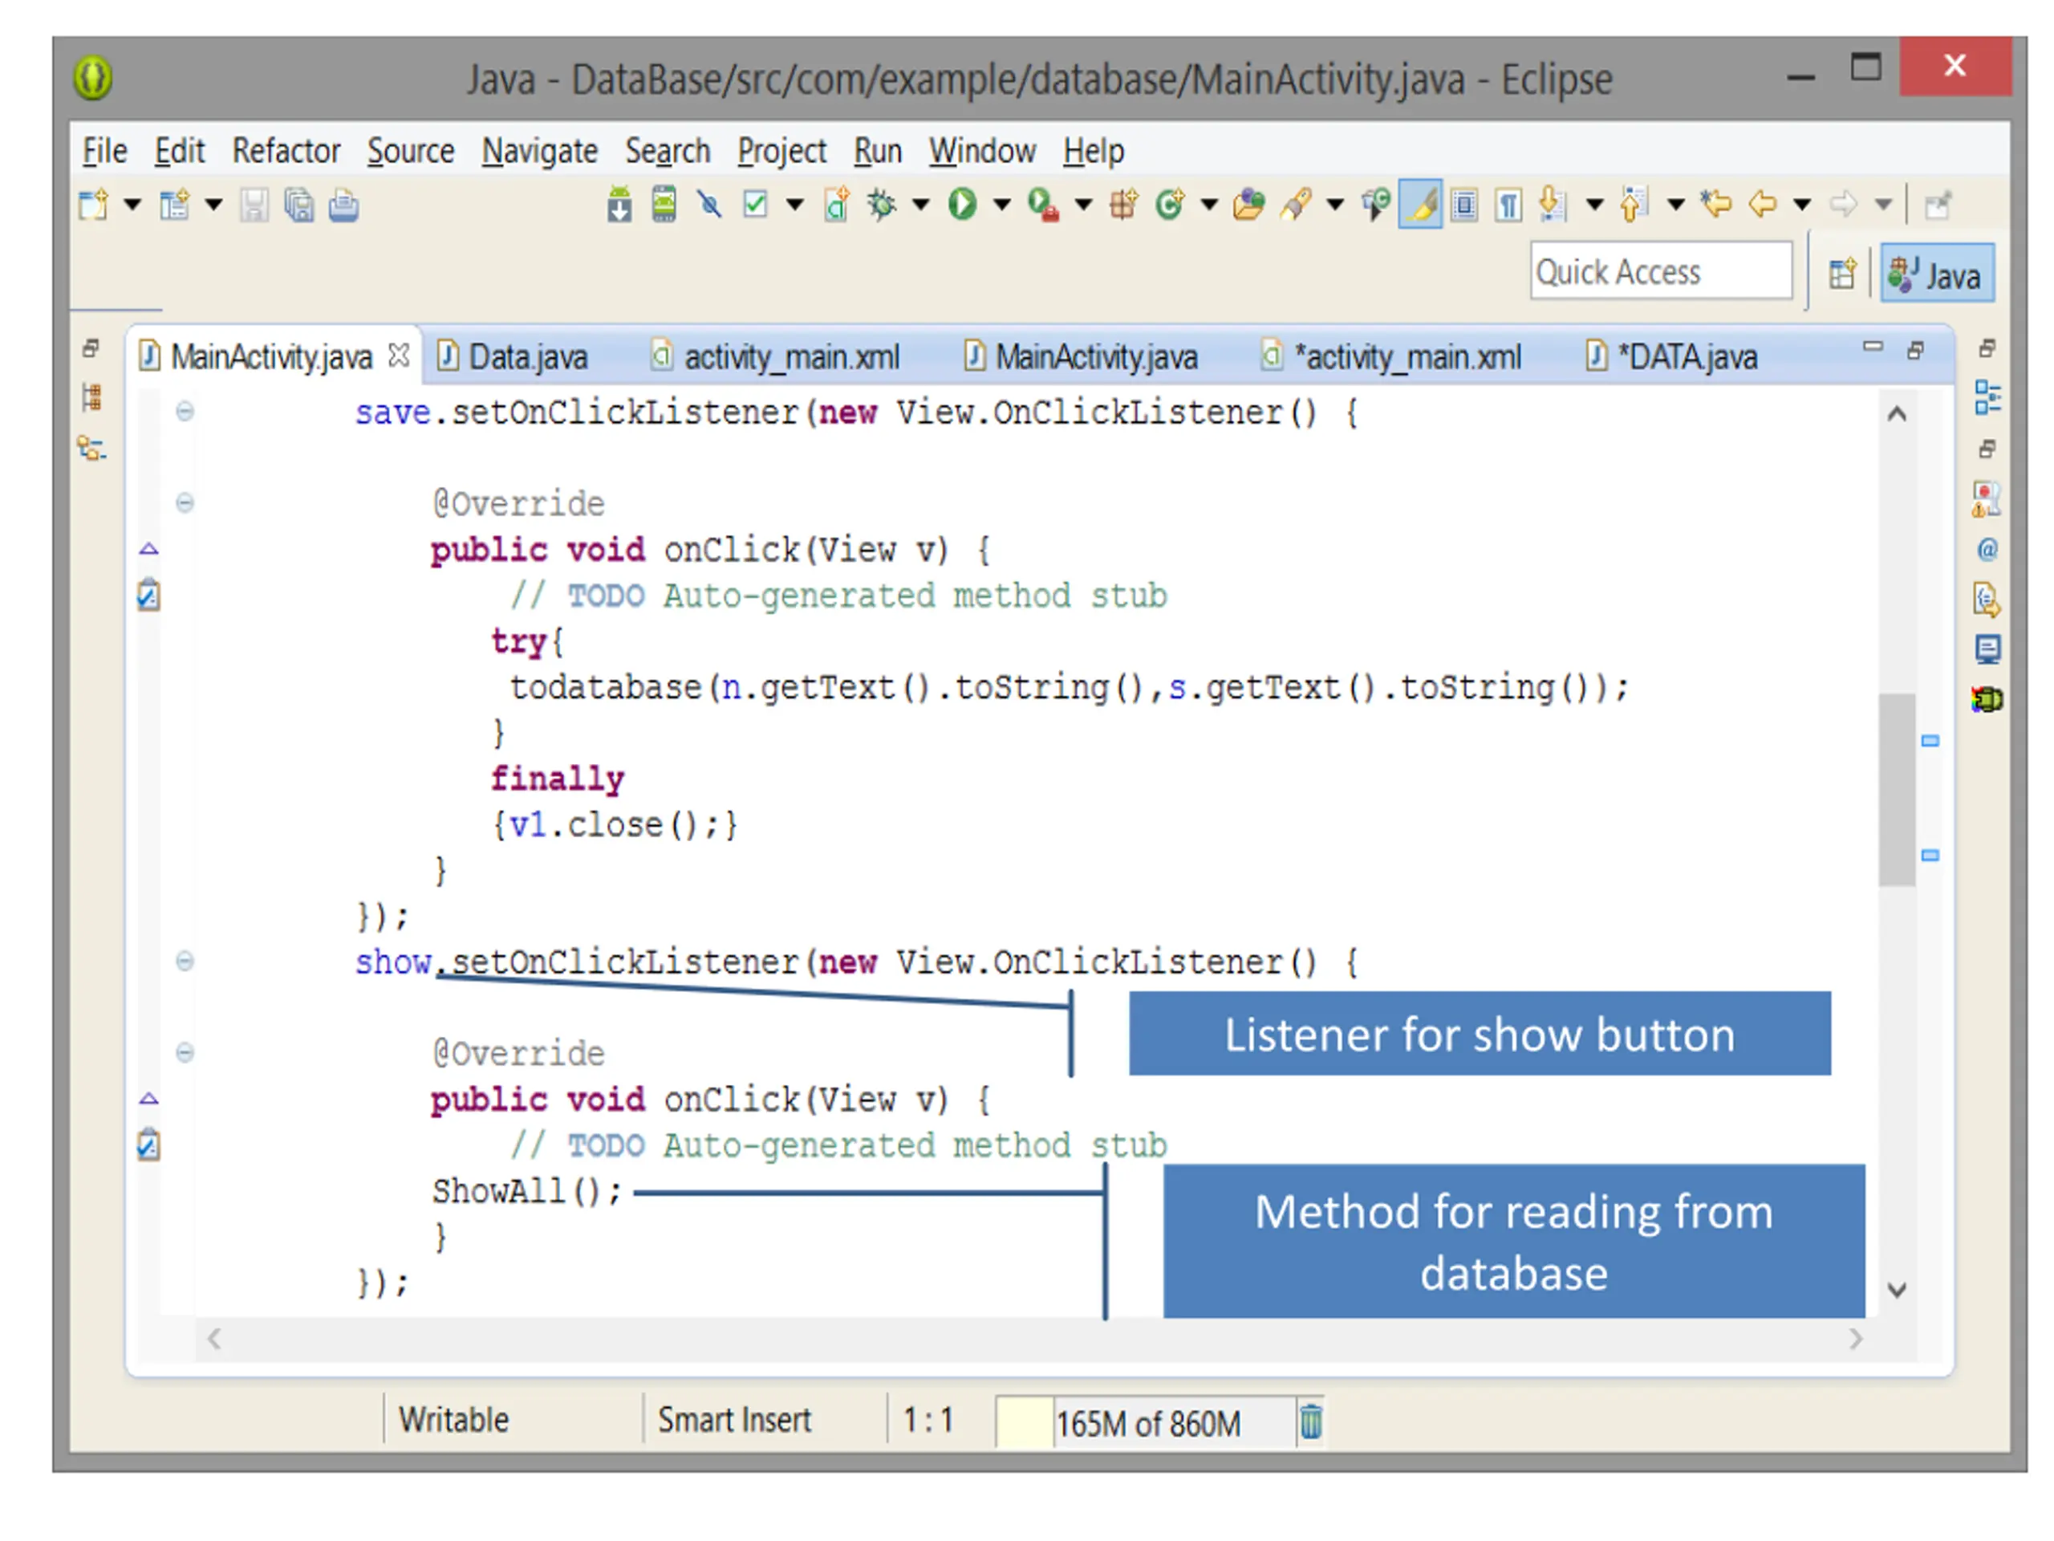Switch to the Data.java tab
This screenshot has width=2054, height=1541.
[513, 356]
